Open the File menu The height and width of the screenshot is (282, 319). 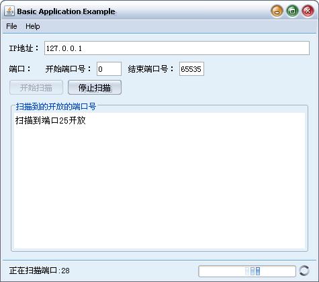[x=11, y=26]
